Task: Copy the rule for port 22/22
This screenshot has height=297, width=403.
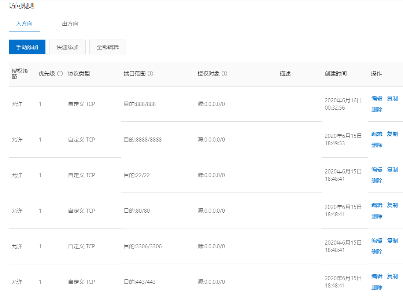Action: [392, 170]
